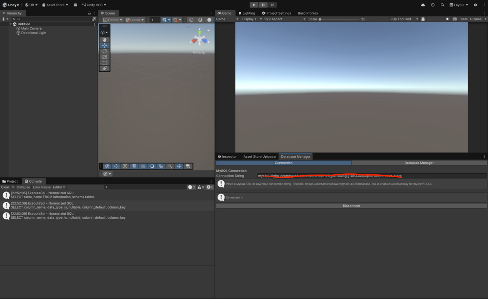
Task: Toggle Console info message filter count 3
Action: (x=191, y=187)
